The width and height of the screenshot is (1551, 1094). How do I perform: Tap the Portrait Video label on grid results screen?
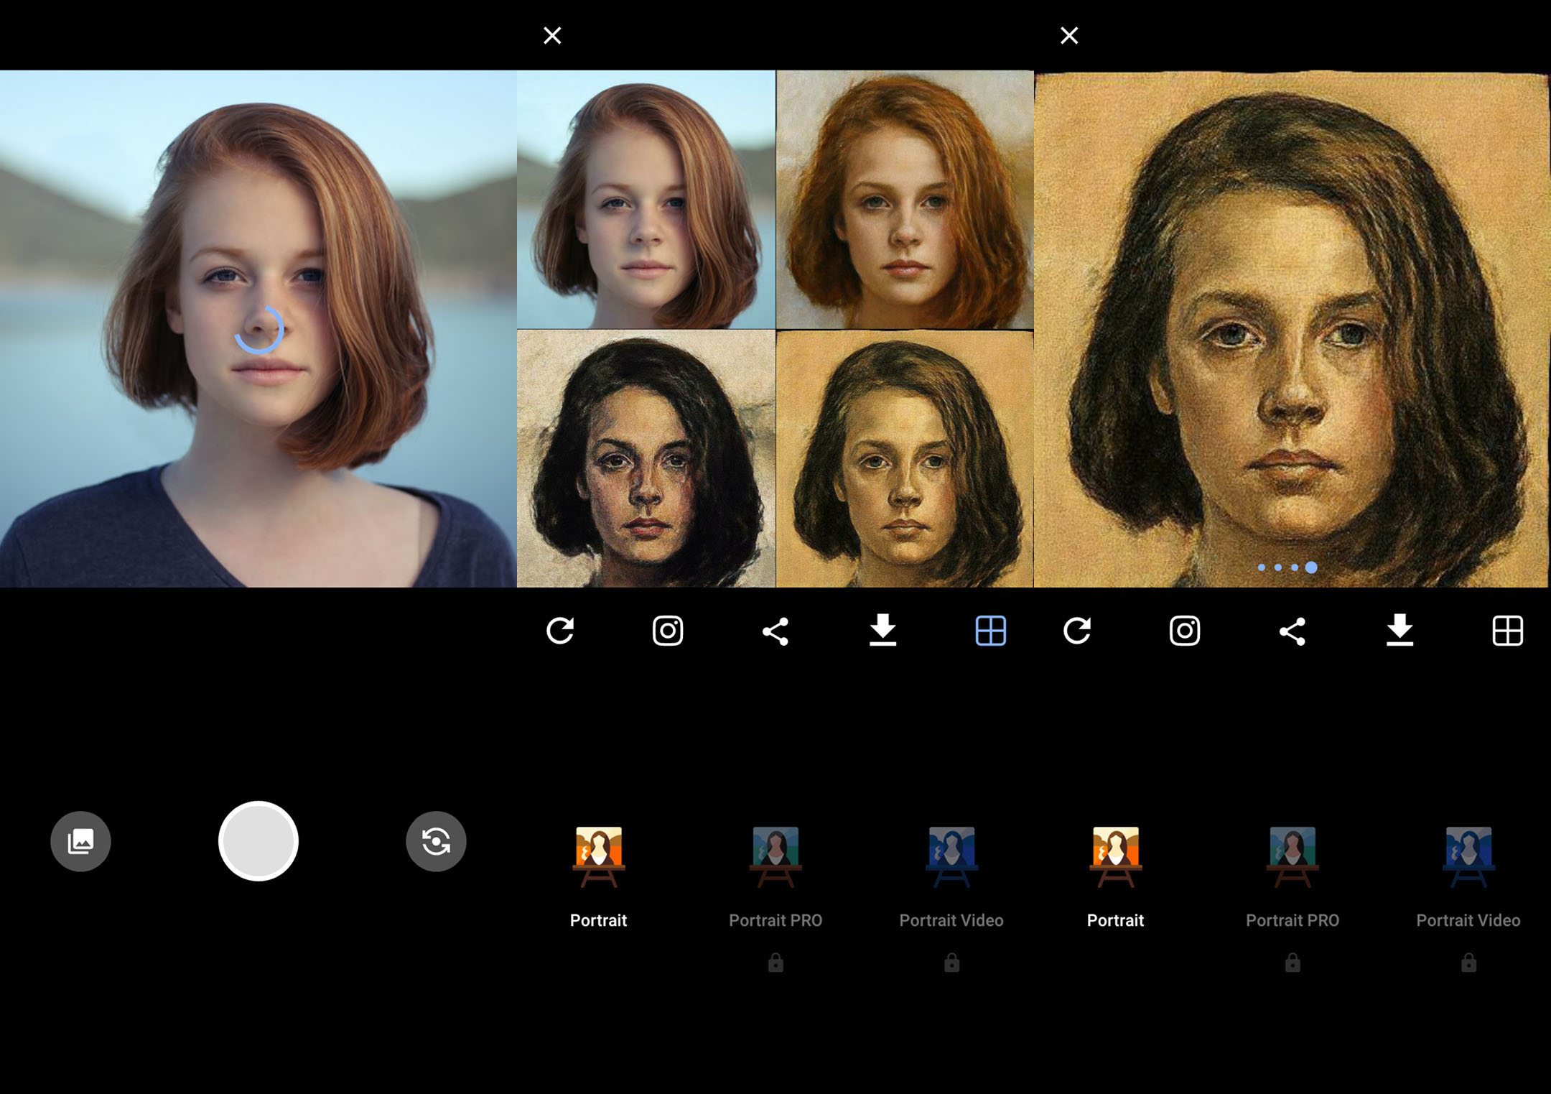point(951,920)
